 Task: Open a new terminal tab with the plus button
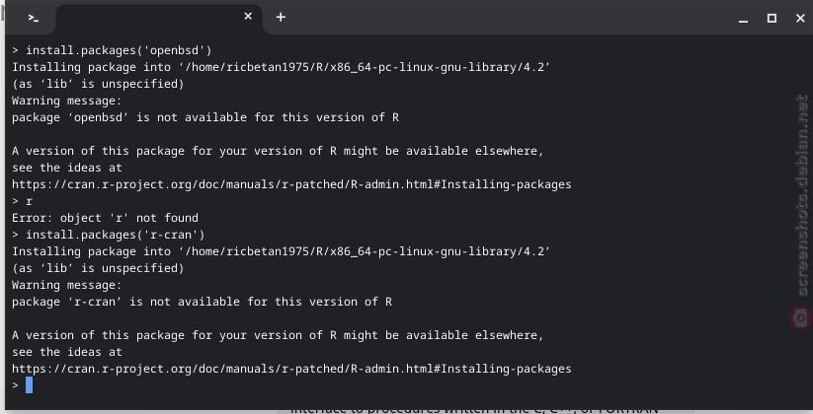click(281, 17)
